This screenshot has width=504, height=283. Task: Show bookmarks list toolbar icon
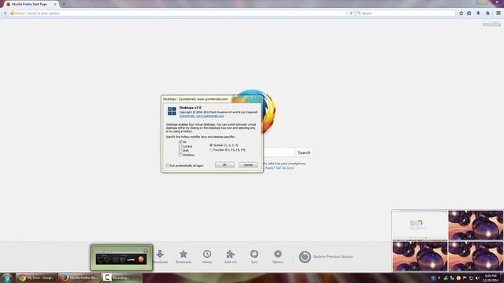point(469,13)
